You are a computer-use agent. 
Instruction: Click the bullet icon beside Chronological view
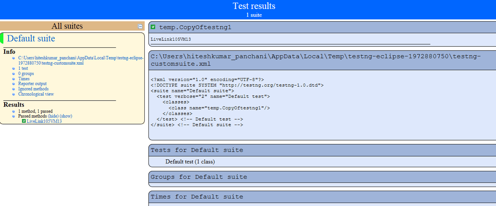coord(14,94)
